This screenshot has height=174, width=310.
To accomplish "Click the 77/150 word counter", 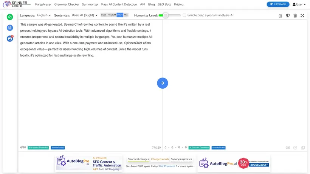I will coord(156,148).
